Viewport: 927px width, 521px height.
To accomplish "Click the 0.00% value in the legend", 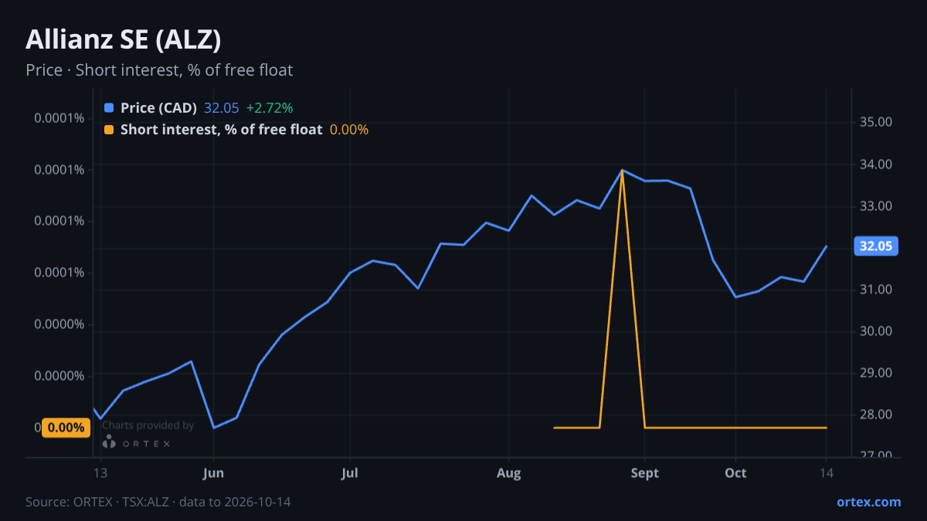I will click(x=349, y=130).
